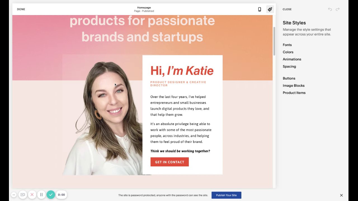Toggle the recorder camera icon
The width and height of the screenshot is (358, 201).
(23, 195)
